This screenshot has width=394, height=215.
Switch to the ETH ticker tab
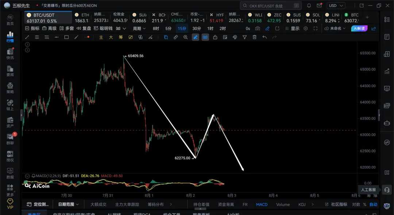click(82, 18)
